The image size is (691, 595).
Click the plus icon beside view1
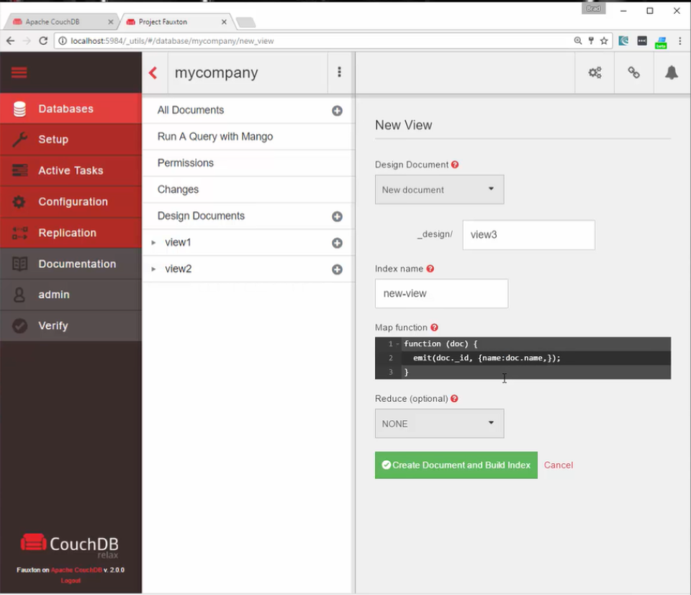coord(336,242)
